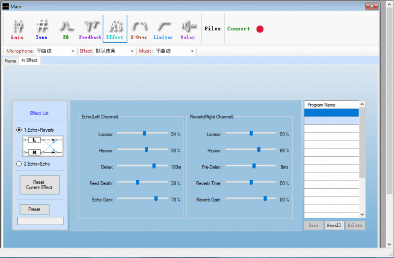Expand the Microphone preset dropdown
The width and height of the screenshot is (394, 258).
(x=73, y=51)
